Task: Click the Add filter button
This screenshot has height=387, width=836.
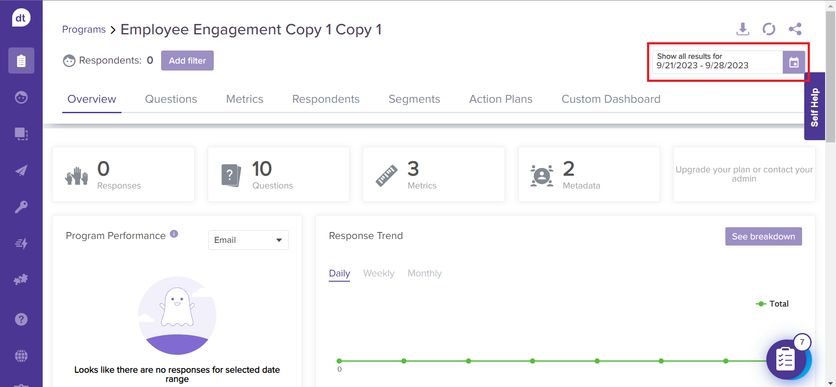Action: [x=187, y=61]
